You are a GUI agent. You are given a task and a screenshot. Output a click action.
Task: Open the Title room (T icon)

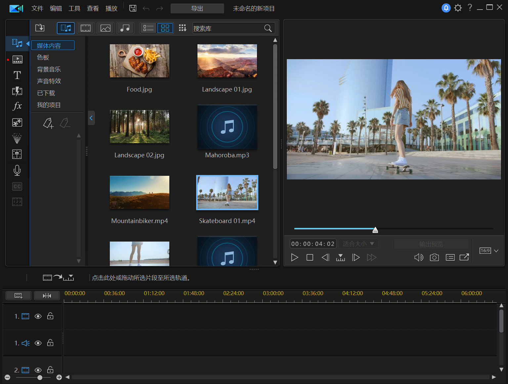[17, 75]
